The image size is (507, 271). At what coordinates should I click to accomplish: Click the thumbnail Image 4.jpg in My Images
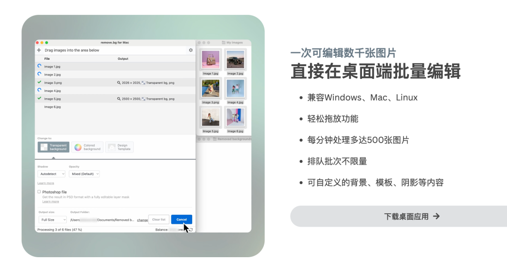coord(235,88)
